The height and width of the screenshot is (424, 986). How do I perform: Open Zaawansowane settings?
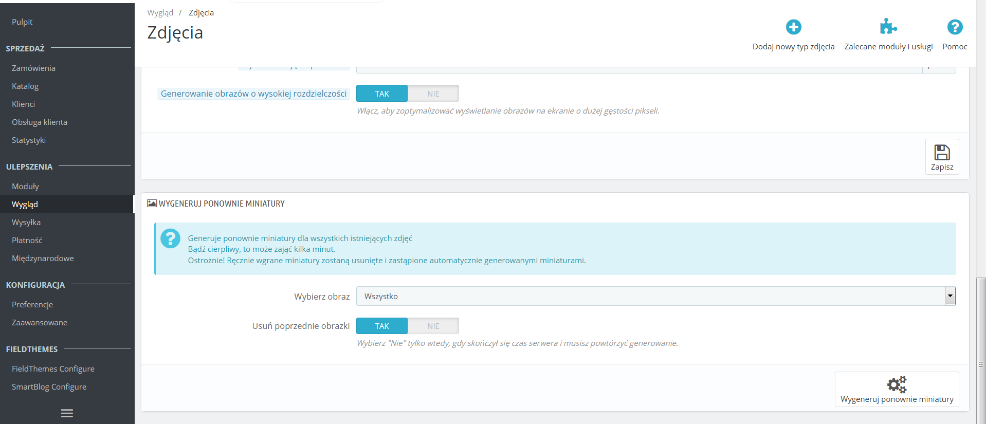(x=40, y=322)
